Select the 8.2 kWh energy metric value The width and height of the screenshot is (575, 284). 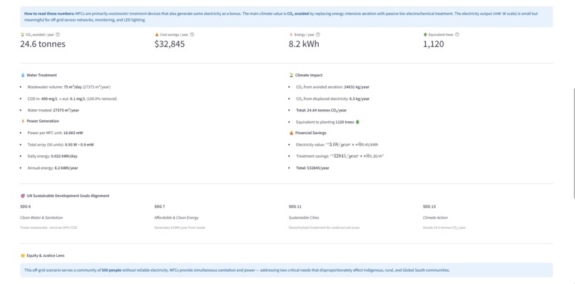(x=304, y=44)
